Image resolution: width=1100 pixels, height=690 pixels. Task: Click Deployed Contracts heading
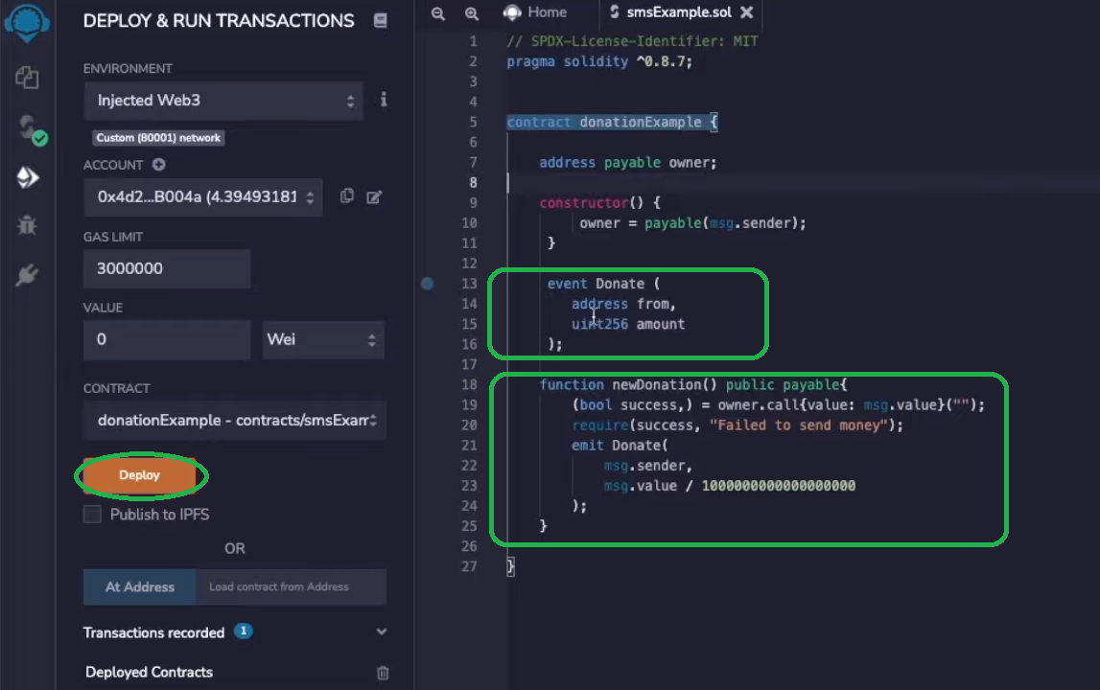point(149,672)
